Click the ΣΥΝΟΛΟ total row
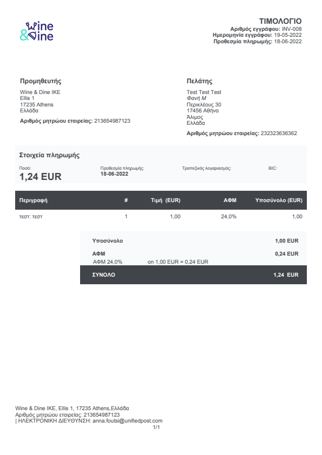This screenshot has height=455, width=322. click(193, 275)
